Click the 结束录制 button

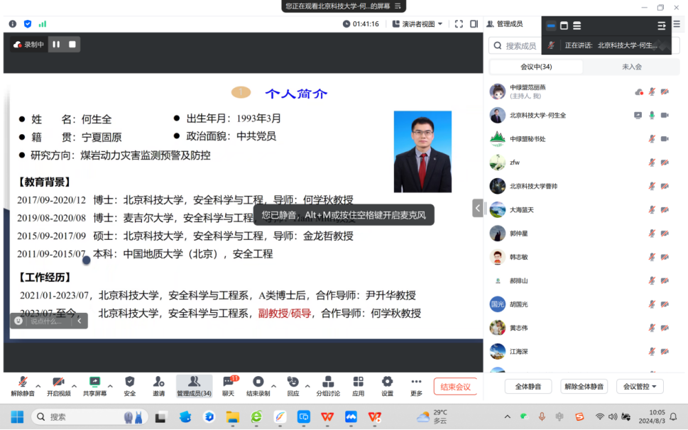coord(258,386)
